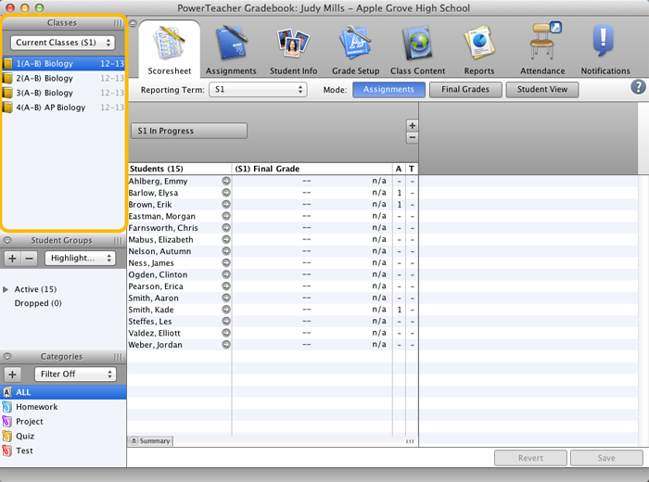Select the Dropped (0) group
This screenshot has width=649, height=482.
tap(38, 303)
